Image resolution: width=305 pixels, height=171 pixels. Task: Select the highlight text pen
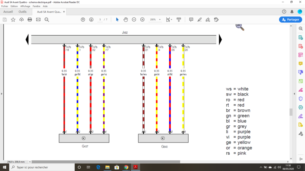pyautogui.click(x=200, y=20)
